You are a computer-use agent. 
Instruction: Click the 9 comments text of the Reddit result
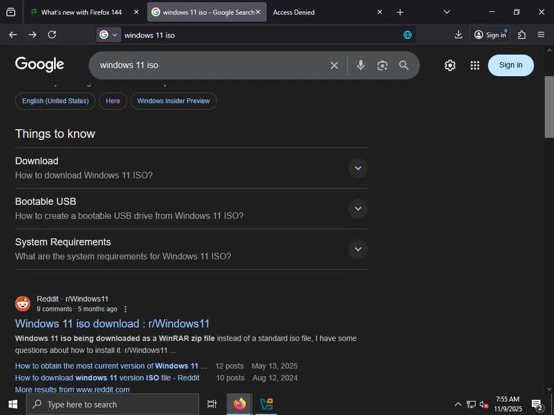(x=55, y=309)
